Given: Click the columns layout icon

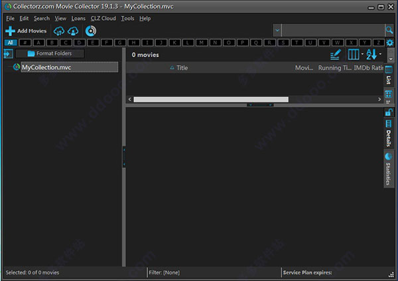Looking at the screenshot, I should point(354,54).
